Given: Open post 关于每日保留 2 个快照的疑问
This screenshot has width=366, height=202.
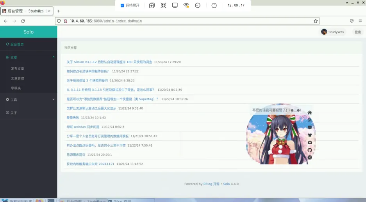Looking at the screenshot, I should tap(87, 81).
